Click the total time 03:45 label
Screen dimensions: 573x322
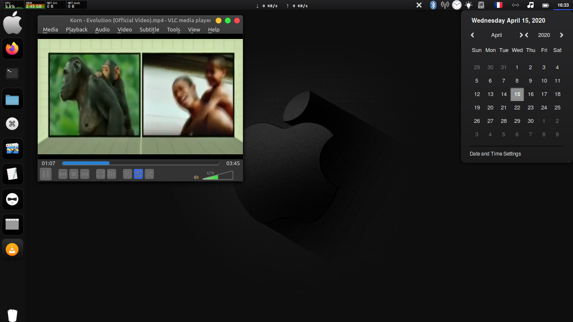click(x=233, y=163)
